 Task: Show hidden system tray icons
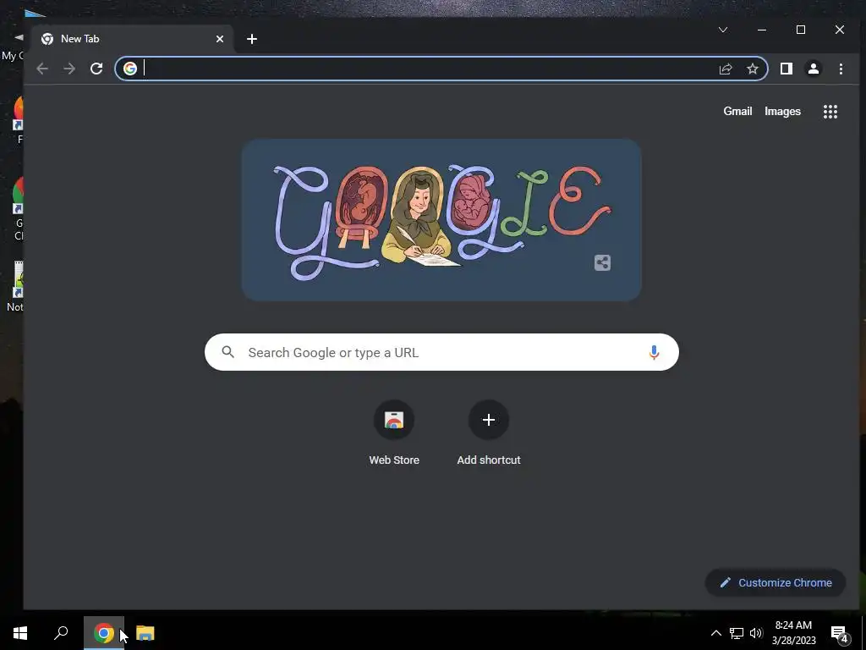click(715, 633)
